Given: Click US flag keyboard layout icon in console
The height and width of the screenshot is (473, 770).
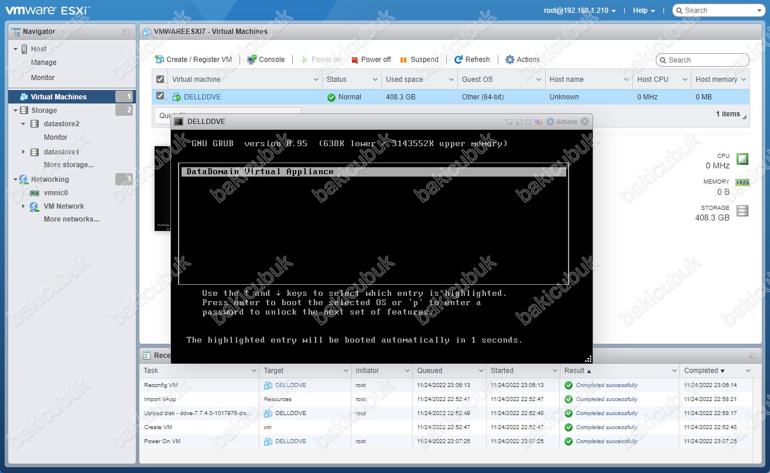Looking at the screenshot, I should (x=538, y=122).
